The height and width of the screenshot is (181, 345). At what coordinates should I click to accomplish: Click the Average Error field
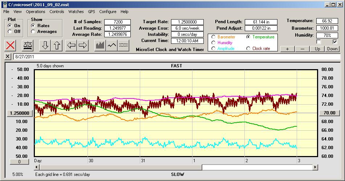tap(187, 28)
